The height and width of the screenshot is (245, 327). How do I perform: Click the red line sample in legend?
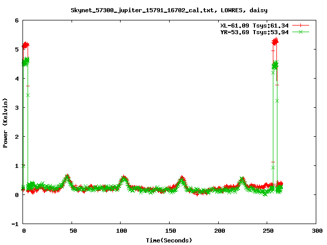tap(300, 26)
